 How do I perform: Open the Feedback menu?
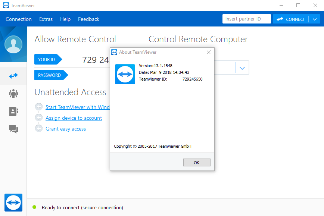click(88, 19)
